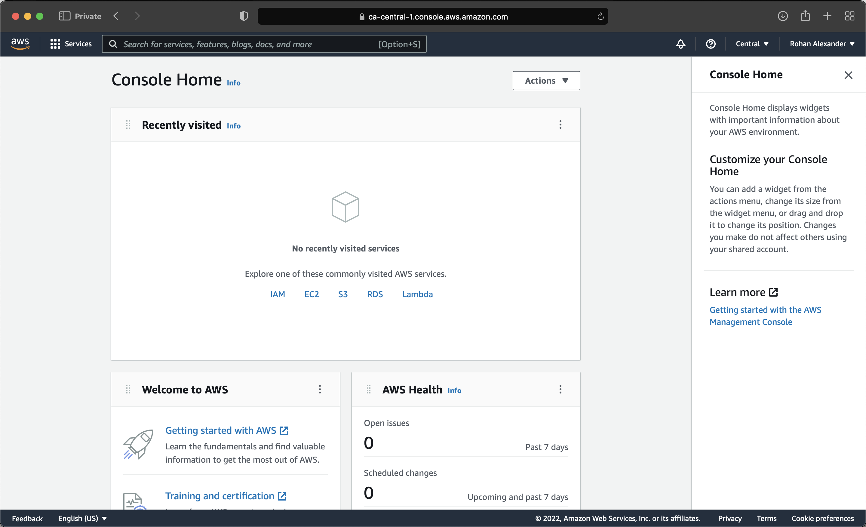Open the English (US) language selector

[82, 518]
